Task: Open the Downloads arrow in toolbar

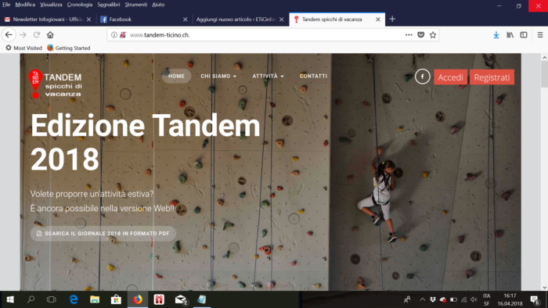Action: (496, 35)
